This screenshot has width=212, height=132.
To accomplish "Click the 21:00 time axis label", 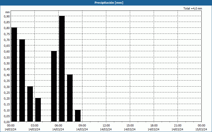I will (178, 126).
